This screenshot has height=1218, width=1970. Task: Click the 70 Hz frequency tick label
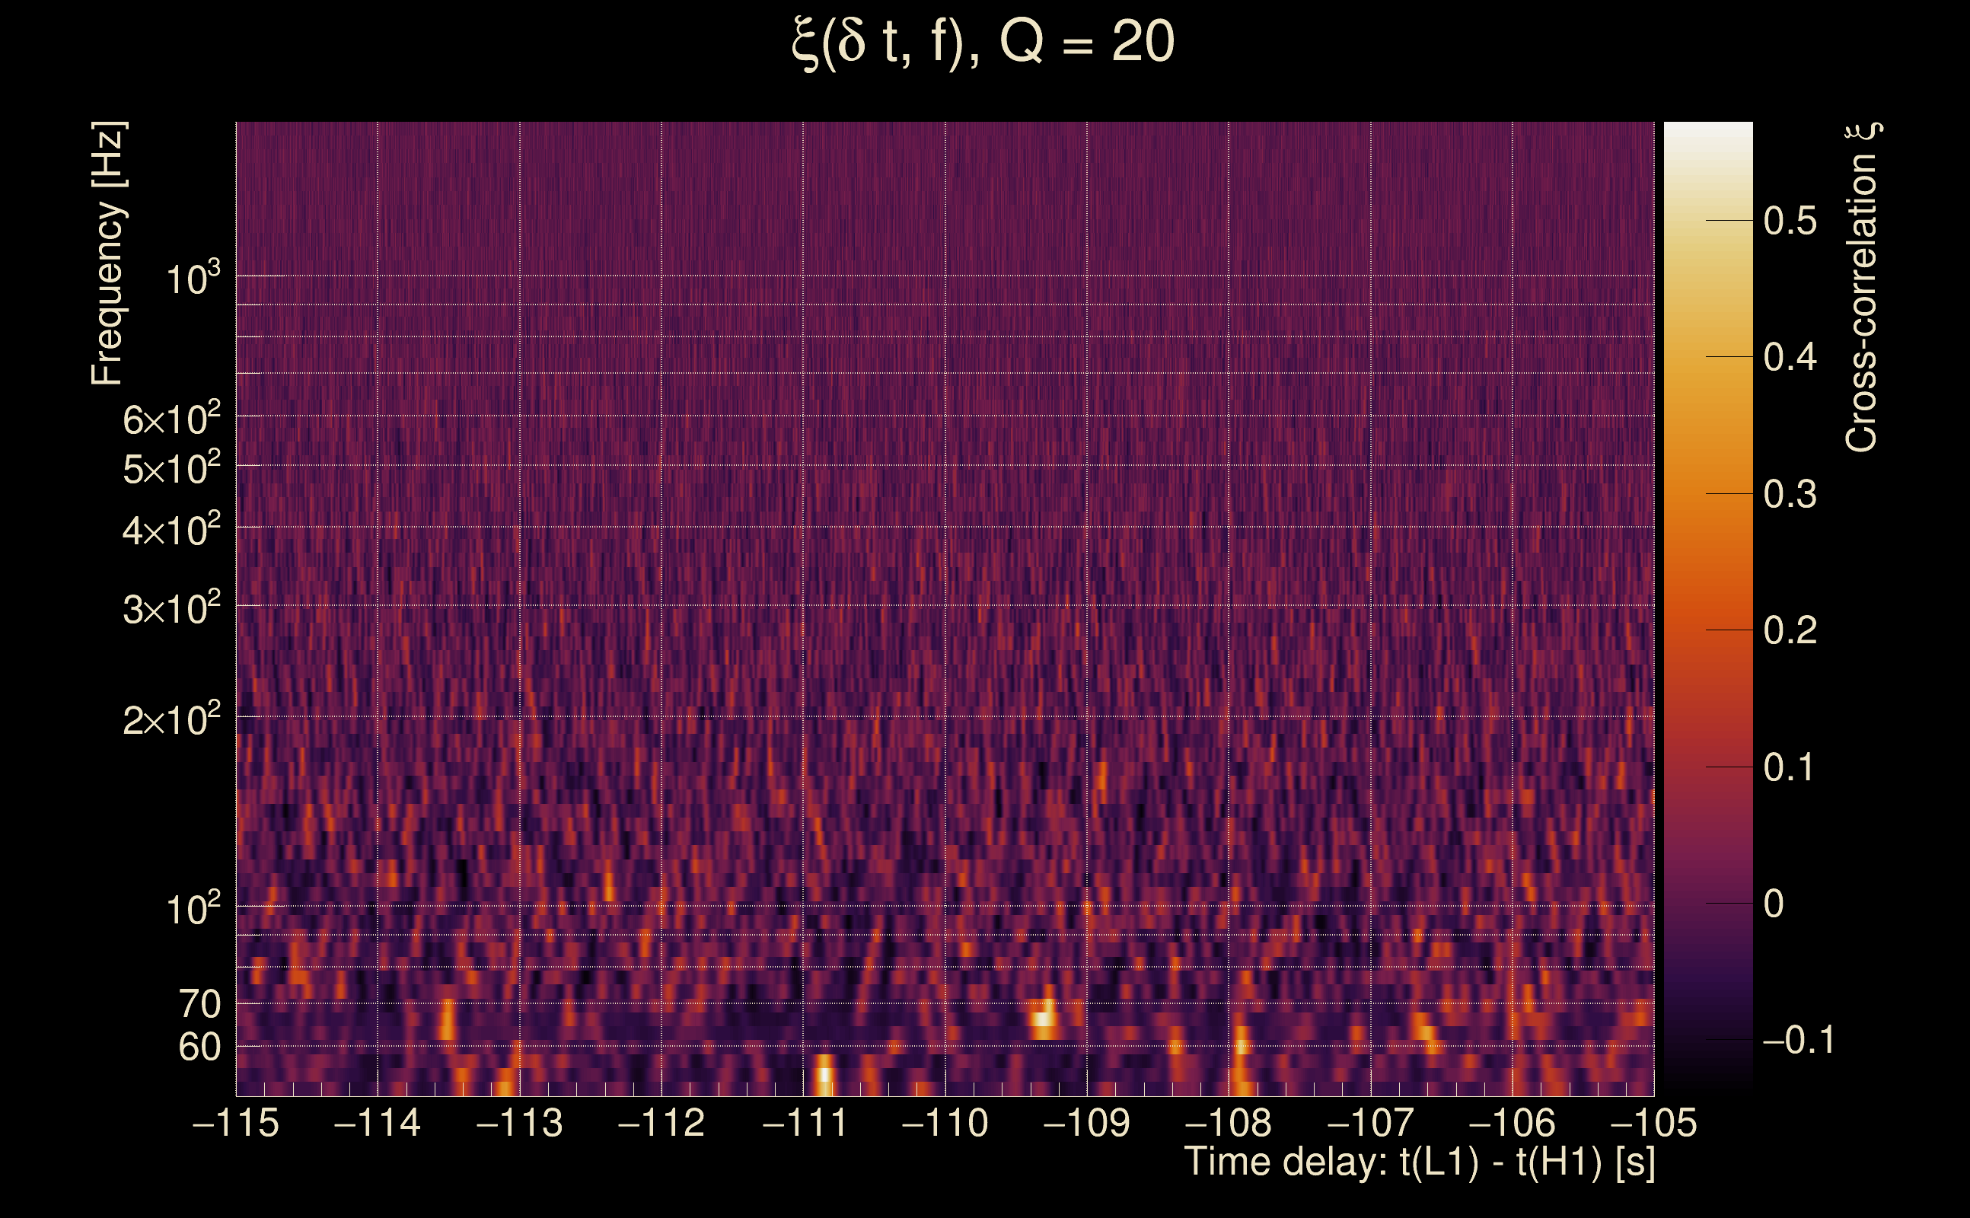[x=199, y=1004]
